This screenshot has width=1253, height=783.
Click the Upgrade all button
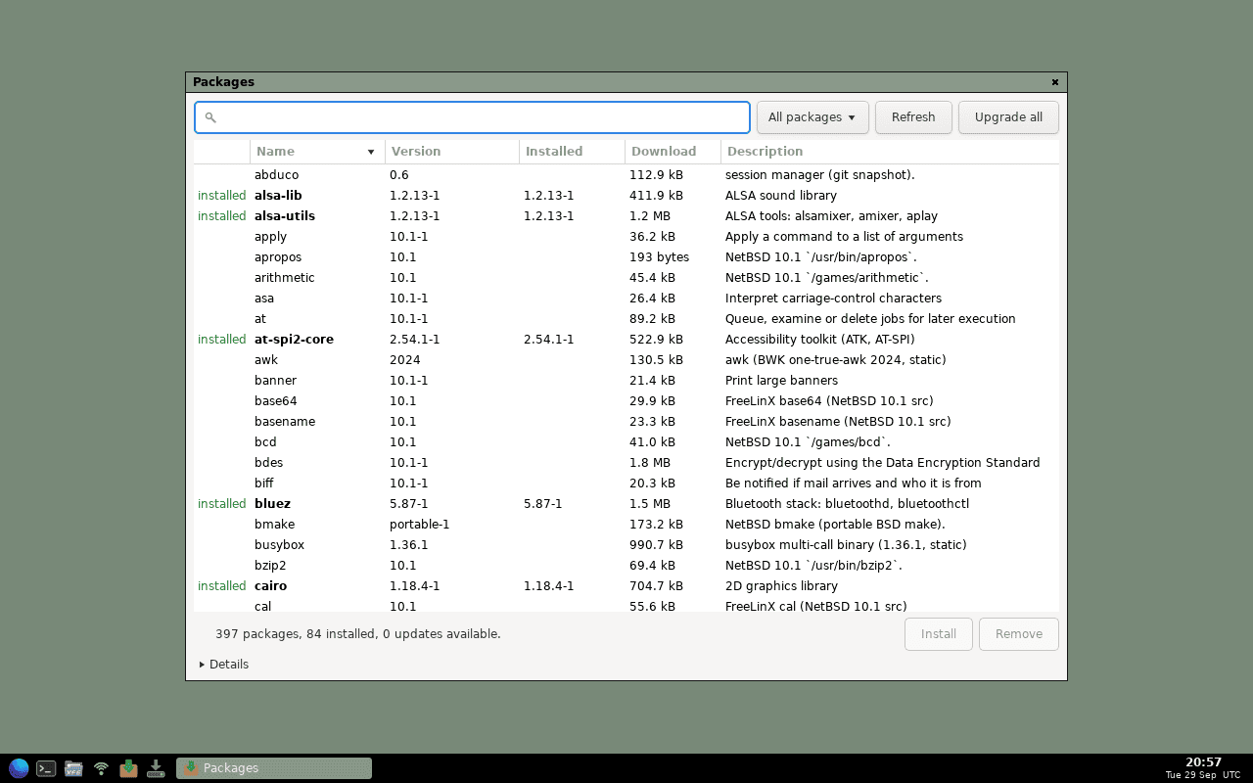click(x=1008, y=117)
